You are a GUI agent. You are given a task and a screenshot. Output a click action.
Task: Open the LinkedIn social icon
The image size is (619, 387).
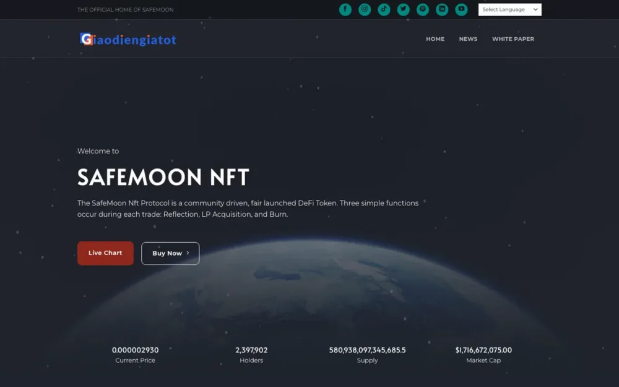[x=442, y=9]
